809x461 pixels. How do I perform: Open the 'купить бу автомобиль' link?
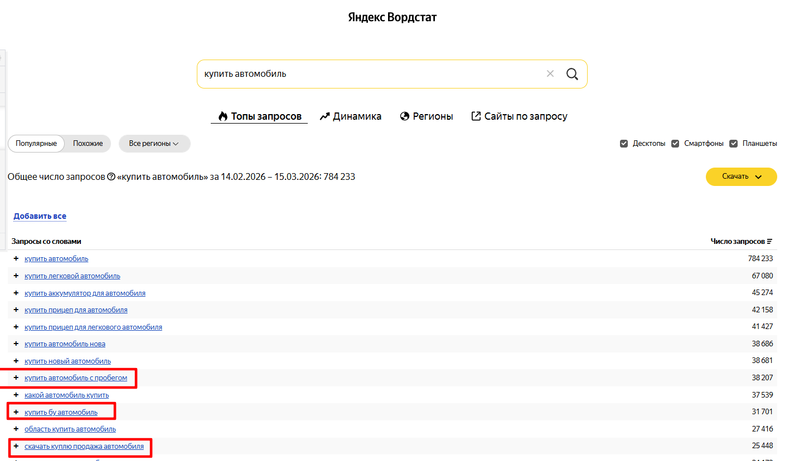tap(61, 412)
